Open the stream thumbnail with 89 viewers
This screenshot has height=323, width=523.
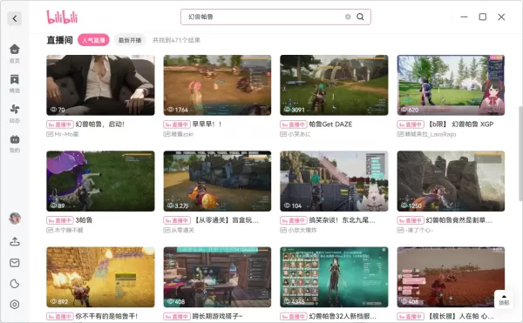[x=100, y=181]
